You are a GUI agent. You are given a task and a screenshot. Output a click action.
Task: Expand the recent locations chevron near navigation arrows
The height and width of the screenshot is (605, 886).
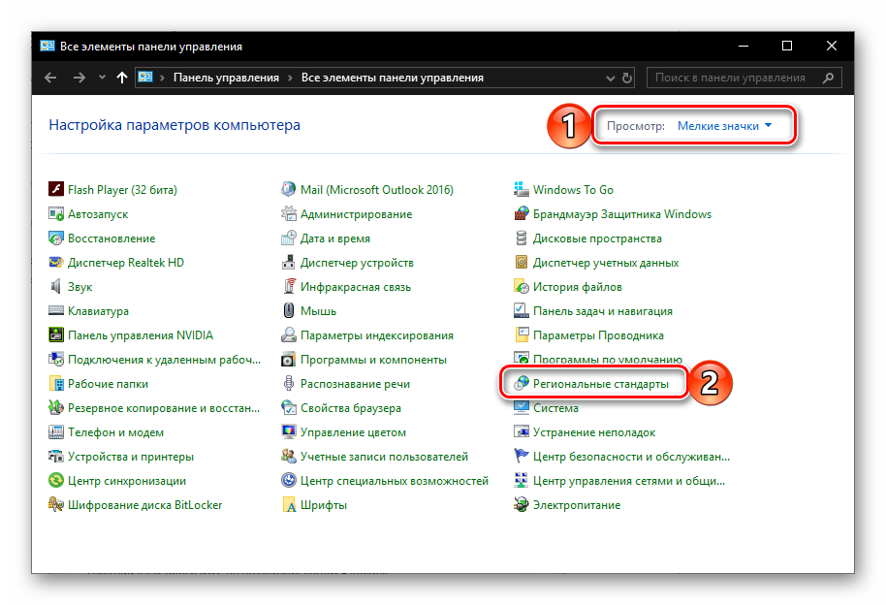[x=102, y=78]
